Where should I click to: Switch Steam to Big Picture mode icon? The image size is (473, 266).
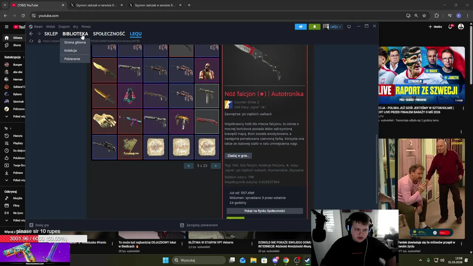(349, 27)
